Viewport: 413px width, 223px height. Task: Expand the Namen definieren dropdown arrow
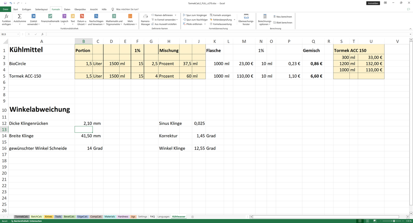pyautogui.click(x=176, y=15)
